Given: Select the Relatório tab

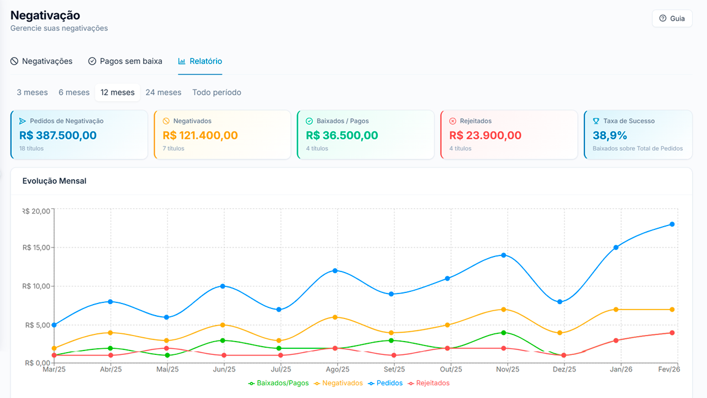Looking at the screenshot, I should tap(200, 61).
